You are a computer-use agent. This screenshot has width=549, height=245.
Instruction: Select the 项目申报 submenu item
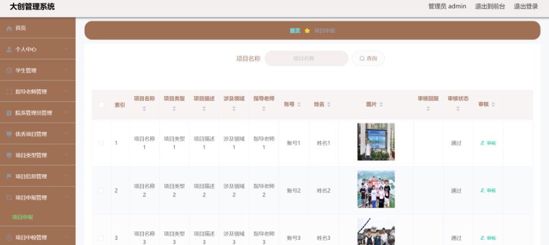pos(23,217)
